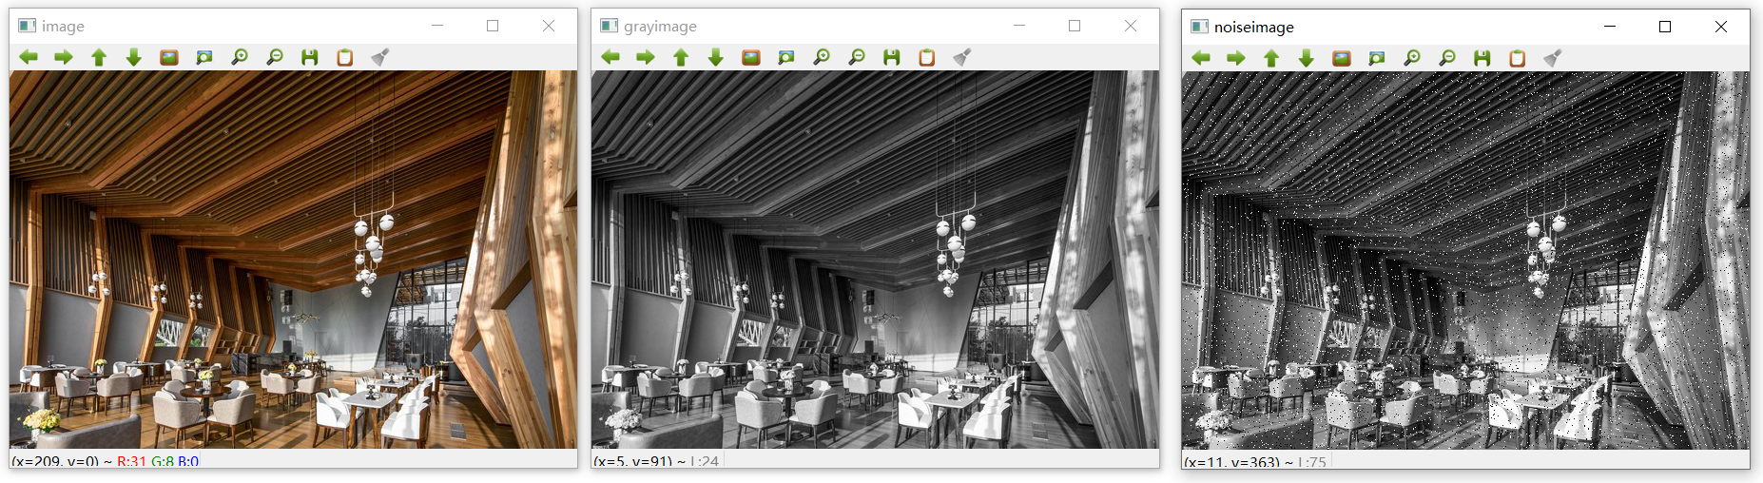Screen dimensions: 1763x483
Task: Click the color restaurant photo in image window
Action: 293,260
